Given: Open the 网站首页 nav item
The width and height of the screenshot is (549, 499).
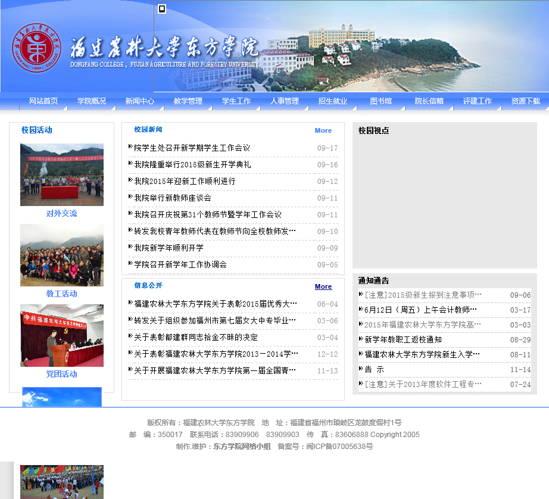Looking at the screenshot, I should point(43,101).
